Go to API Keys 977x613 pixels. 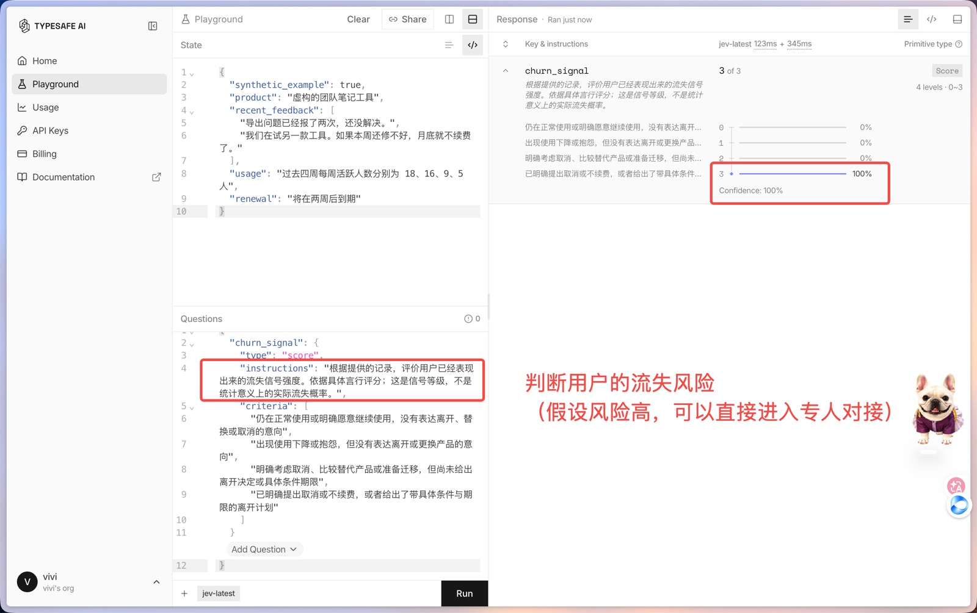[89, 131]
